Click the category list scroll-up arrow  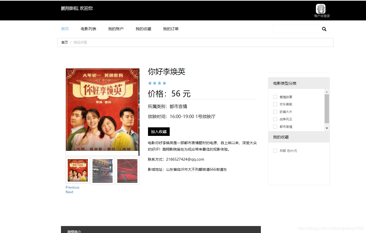(x=327, y=92)
